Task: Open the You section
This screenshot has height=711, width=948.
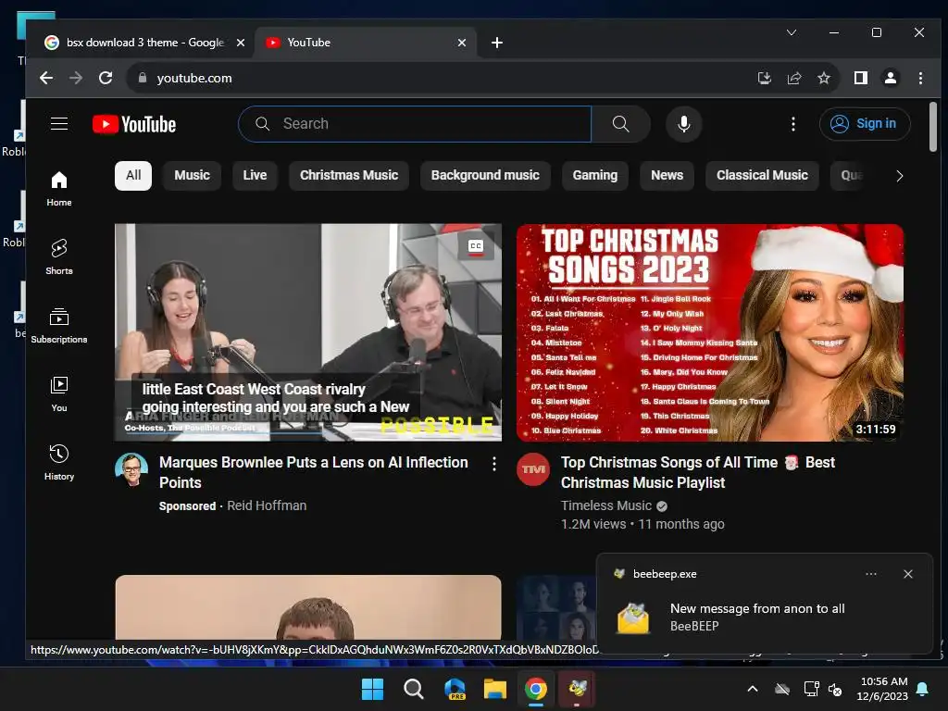Action: [59, 394]
